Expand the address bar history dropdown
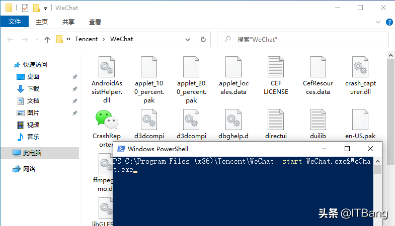Screen dimensions: 395x226 point(189,39)
